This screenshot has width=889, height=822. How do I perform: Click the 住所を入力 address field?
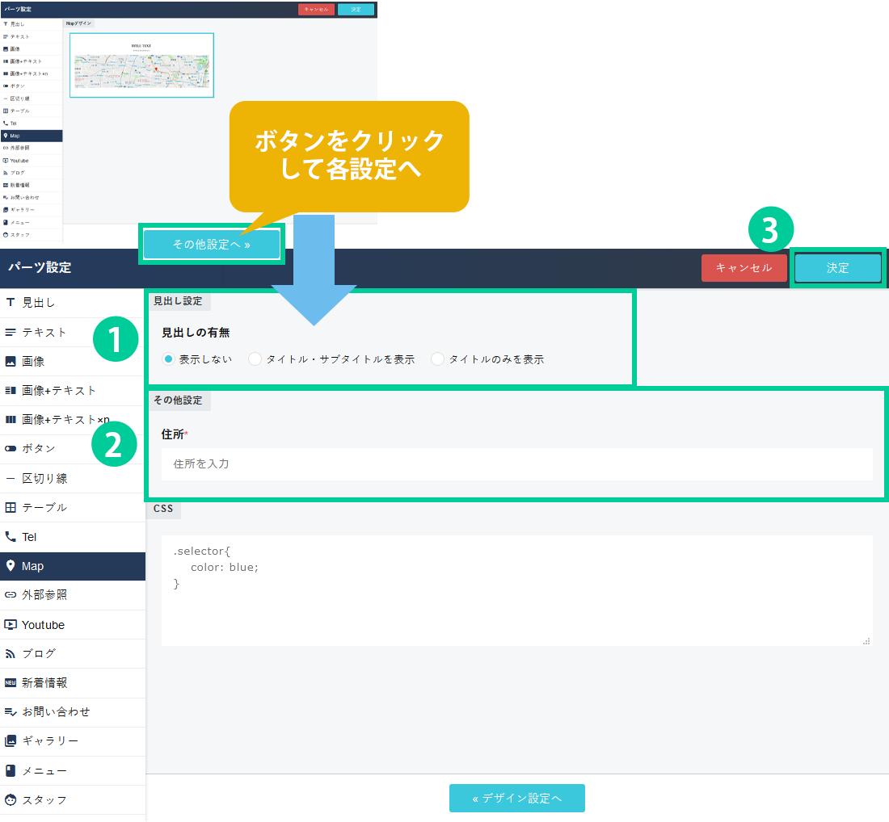[x=516, y=464]
